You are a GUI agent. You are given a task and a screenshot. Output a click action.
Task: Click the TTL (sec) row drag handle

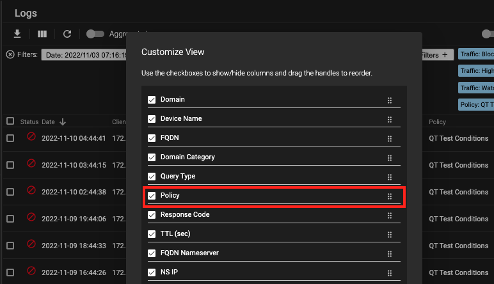tap(389, 234)
